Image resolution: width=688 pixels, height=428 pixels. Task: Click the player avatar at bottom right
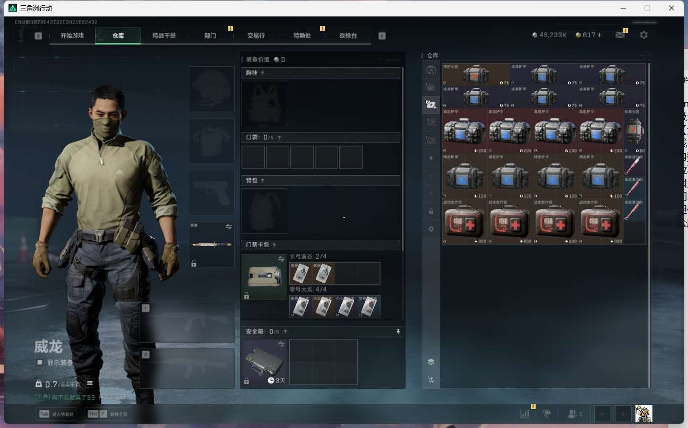(x=643, y=414)
